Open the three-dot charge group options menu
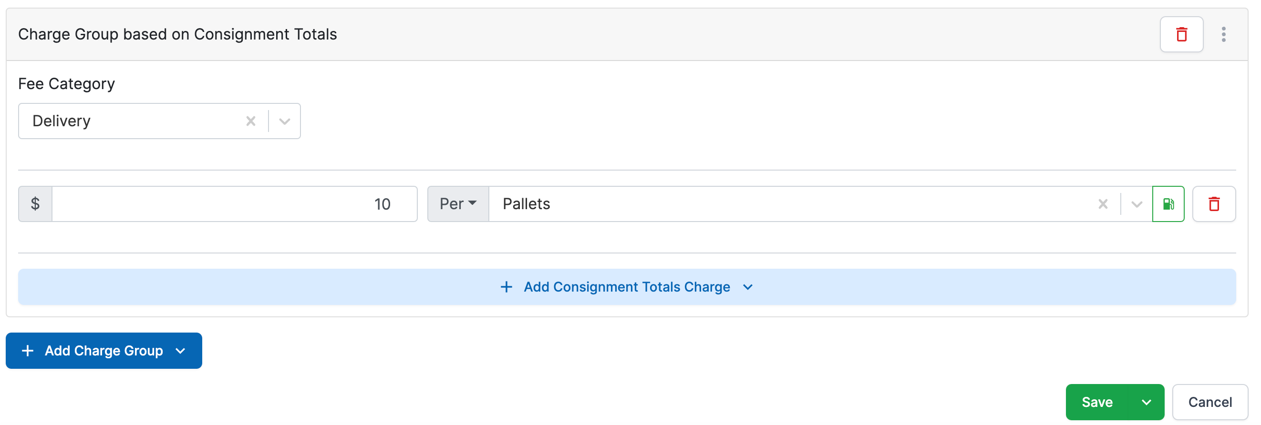Screen dimensions: 1261x425 (1223, 34)
